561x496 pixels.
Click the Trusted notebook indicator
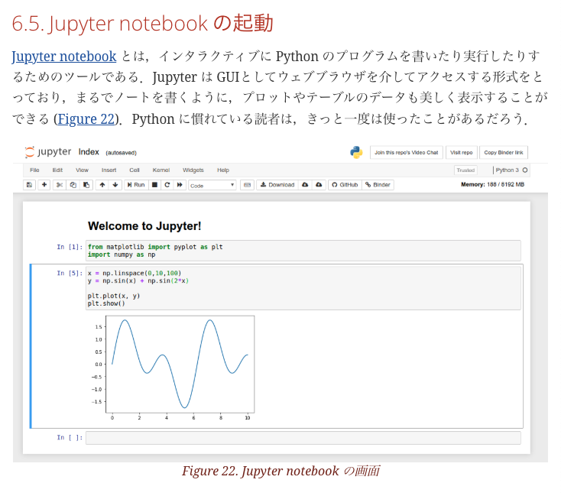coord(465,170)
